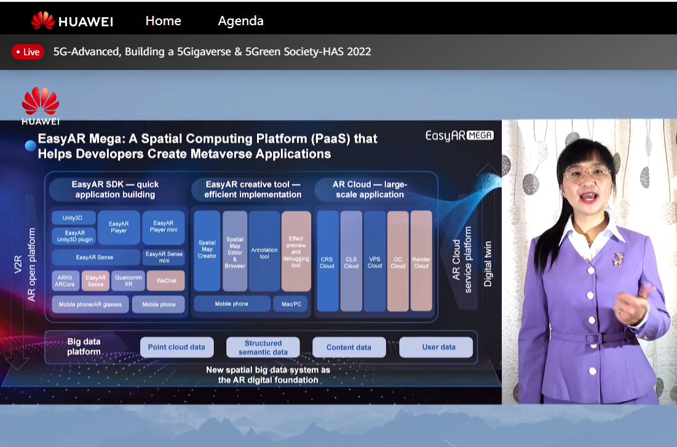The image size is (677, 447).
Task: Click the 'Qualcomm XR' box
Action: point(128,281)
